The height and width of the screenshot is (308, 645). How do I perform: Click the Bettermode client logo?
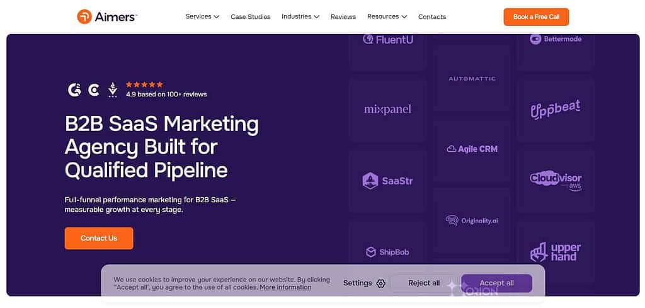click(x=556, y=39)
